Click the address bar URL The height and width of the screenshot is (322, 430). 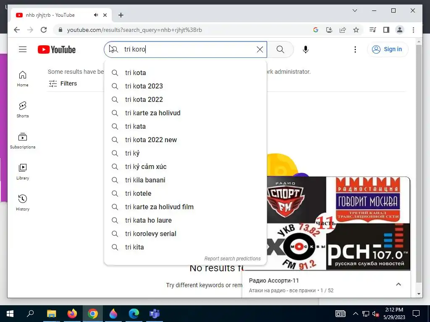(x=134, y=30)
